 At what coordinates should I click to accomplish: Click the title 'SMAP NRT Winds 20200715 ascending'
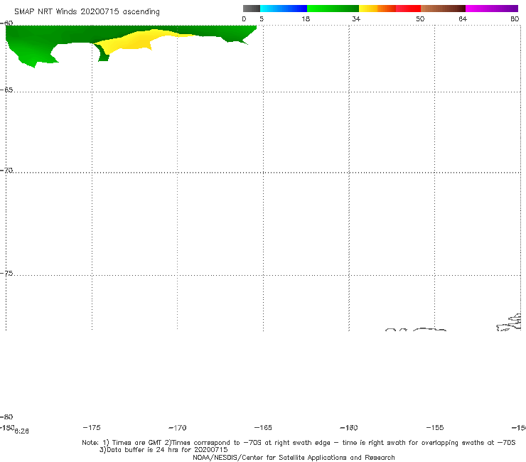[x=87, y=12]
